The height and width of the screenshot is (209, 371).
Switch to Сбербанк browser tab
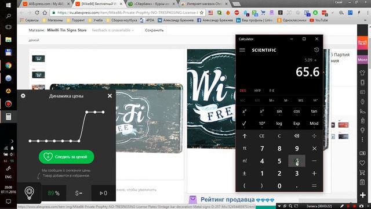(x=152, y=4)
